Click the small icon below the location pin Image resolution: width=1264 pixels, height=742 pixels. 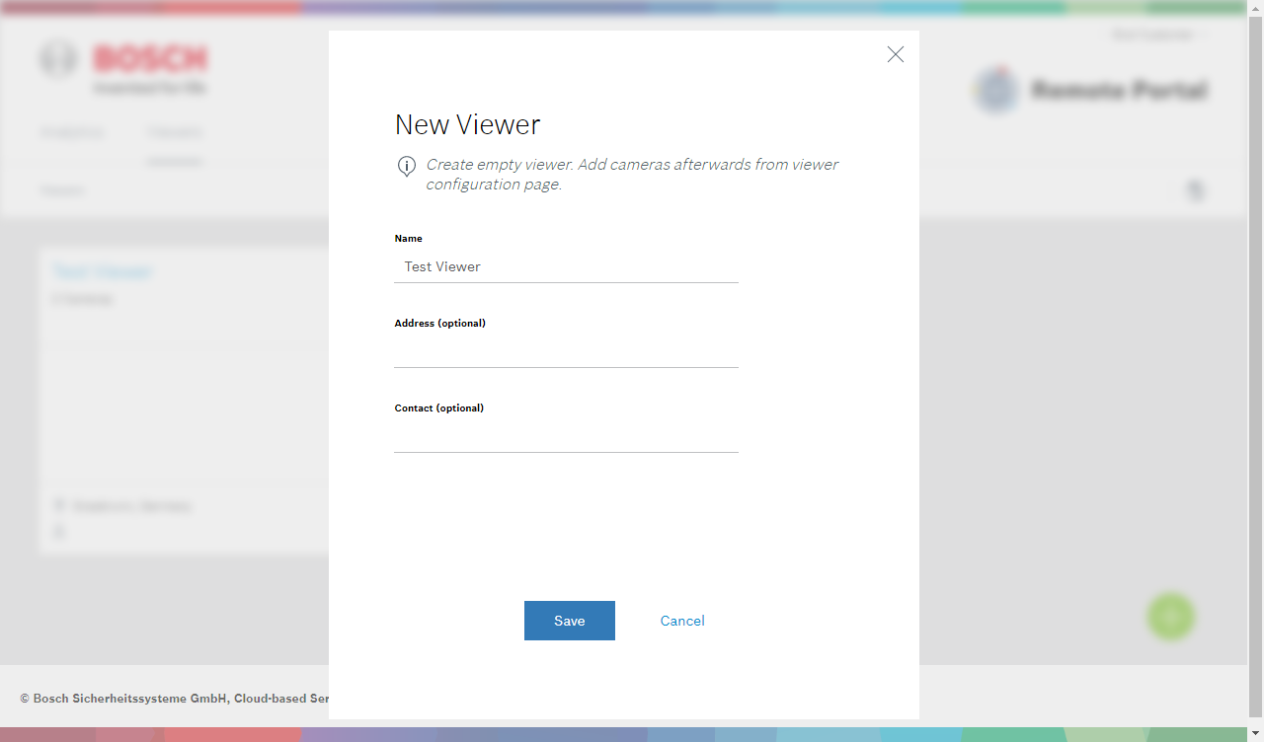[59, 532]
